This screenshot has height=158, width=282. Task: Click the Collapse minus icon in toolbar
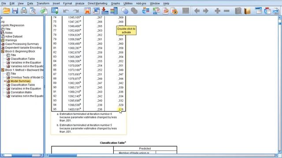pos(226,11)
